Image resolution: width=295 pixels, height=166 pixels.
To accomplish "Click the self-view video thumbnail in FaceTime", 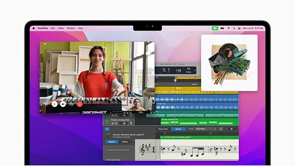I will click(138, 104).
